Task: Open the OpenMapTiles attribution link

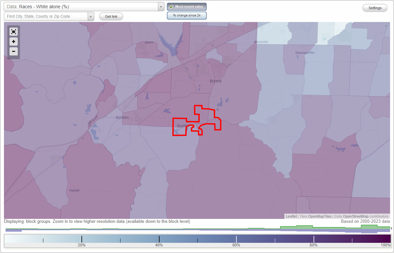Action: [320, 216]
